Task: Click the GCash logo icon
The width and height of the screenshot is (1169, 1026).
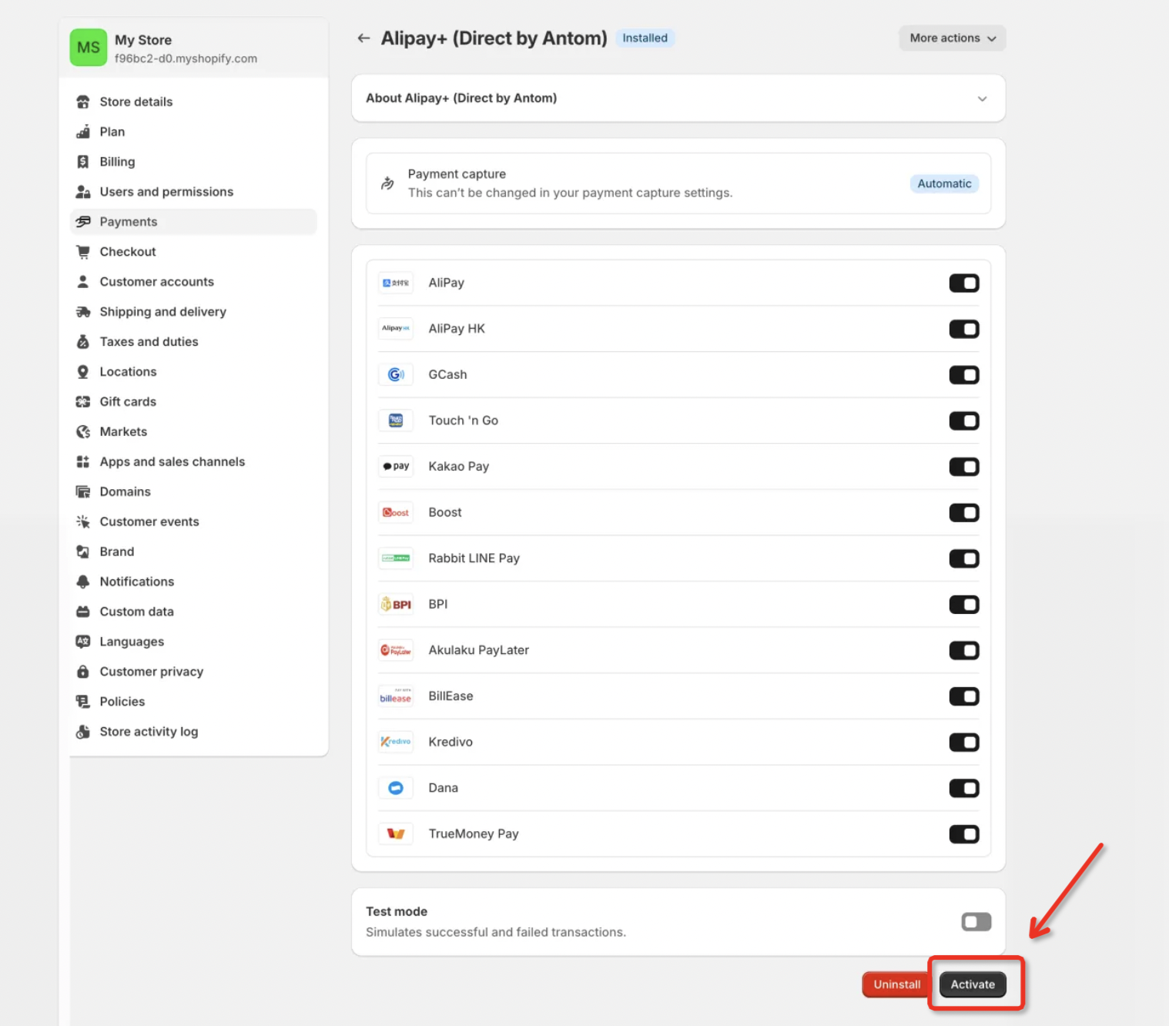Action: point(396,374)
